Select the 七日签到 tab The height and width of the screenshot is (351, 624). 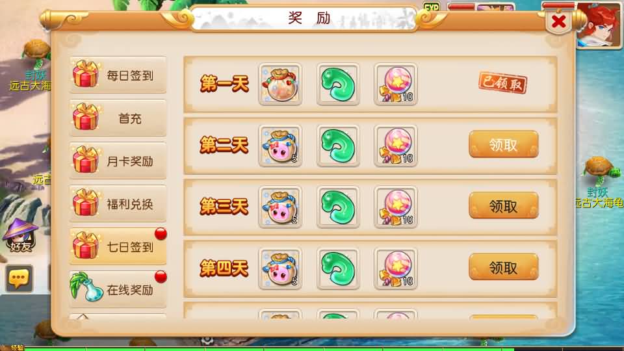point(118,247)
